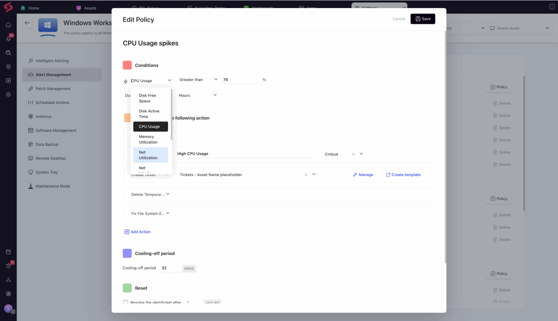This screenshot has width=558, height=321.
Task: Expand the Delete Temporary action dropdown
Action: [x=168, y=194]
